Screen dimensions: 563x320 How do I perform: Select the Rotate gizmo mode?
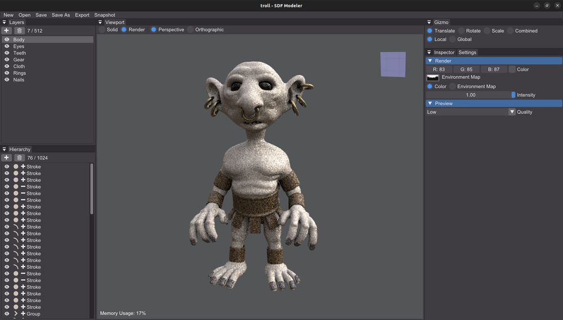[462, 31]
